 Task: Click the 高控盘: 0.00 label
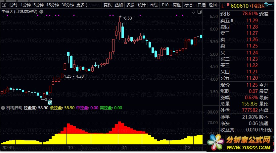111,108
